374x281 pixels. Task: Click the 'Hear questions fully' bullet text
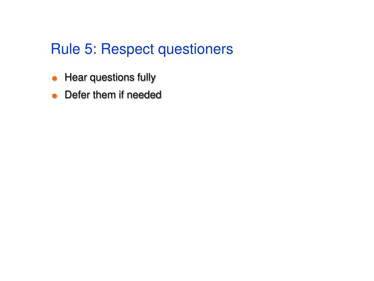pyautogui.click(x=110, y=78)
